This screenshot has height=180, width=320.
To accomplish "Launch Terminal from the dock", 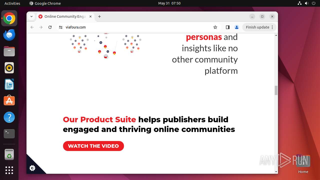I will click(x=9, y=134).
